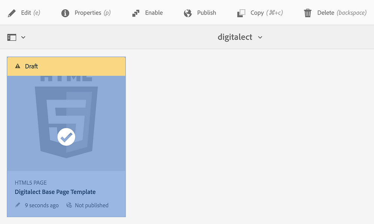Image resolution: width=374 pixels, height=224 pixels.
Task: Click the Copy icon in toolbar
Action: click(241, 13)
